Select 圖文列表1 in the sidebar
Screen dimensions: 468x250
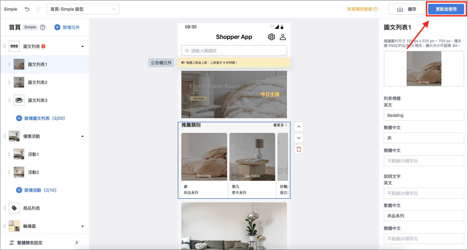pos(45,65)
